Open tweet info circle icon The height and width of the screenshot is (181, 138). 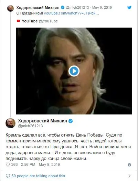(x=129, y=165)
